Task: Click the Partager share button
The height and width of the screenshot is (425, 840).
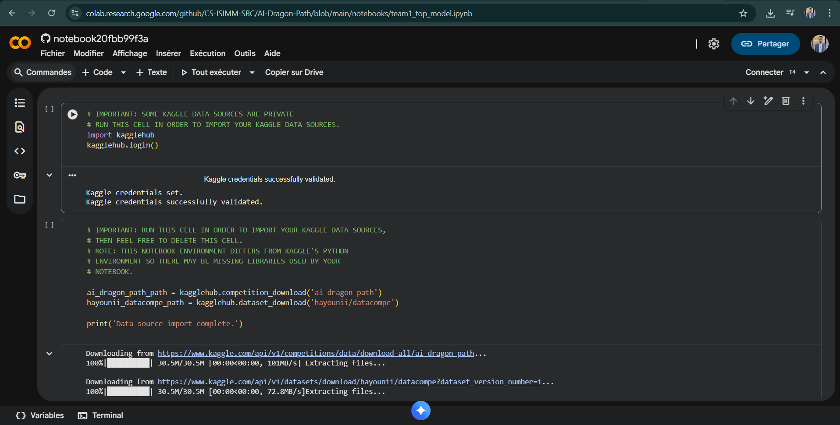Action: tap(765, 44)
